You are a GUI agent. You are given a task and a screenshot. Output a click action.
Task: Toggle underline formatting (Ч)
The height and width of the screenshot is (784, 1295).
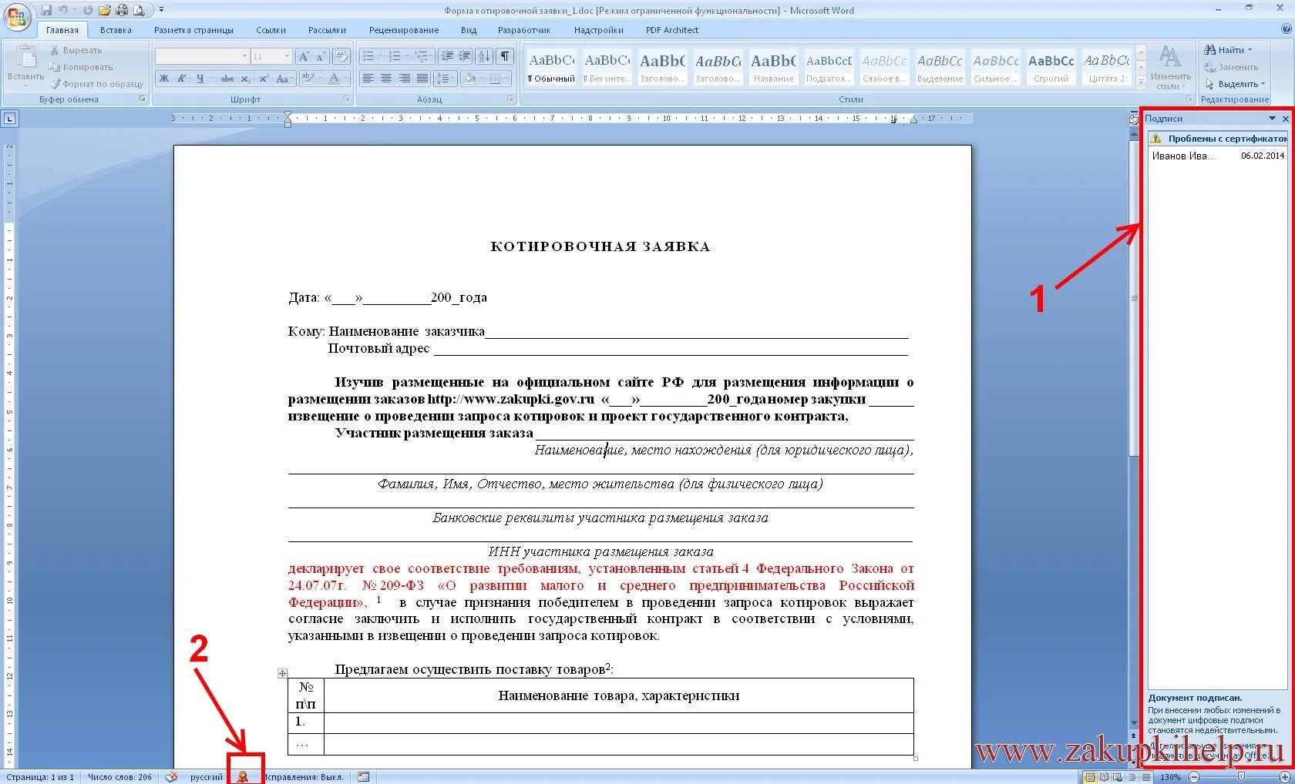202,79
